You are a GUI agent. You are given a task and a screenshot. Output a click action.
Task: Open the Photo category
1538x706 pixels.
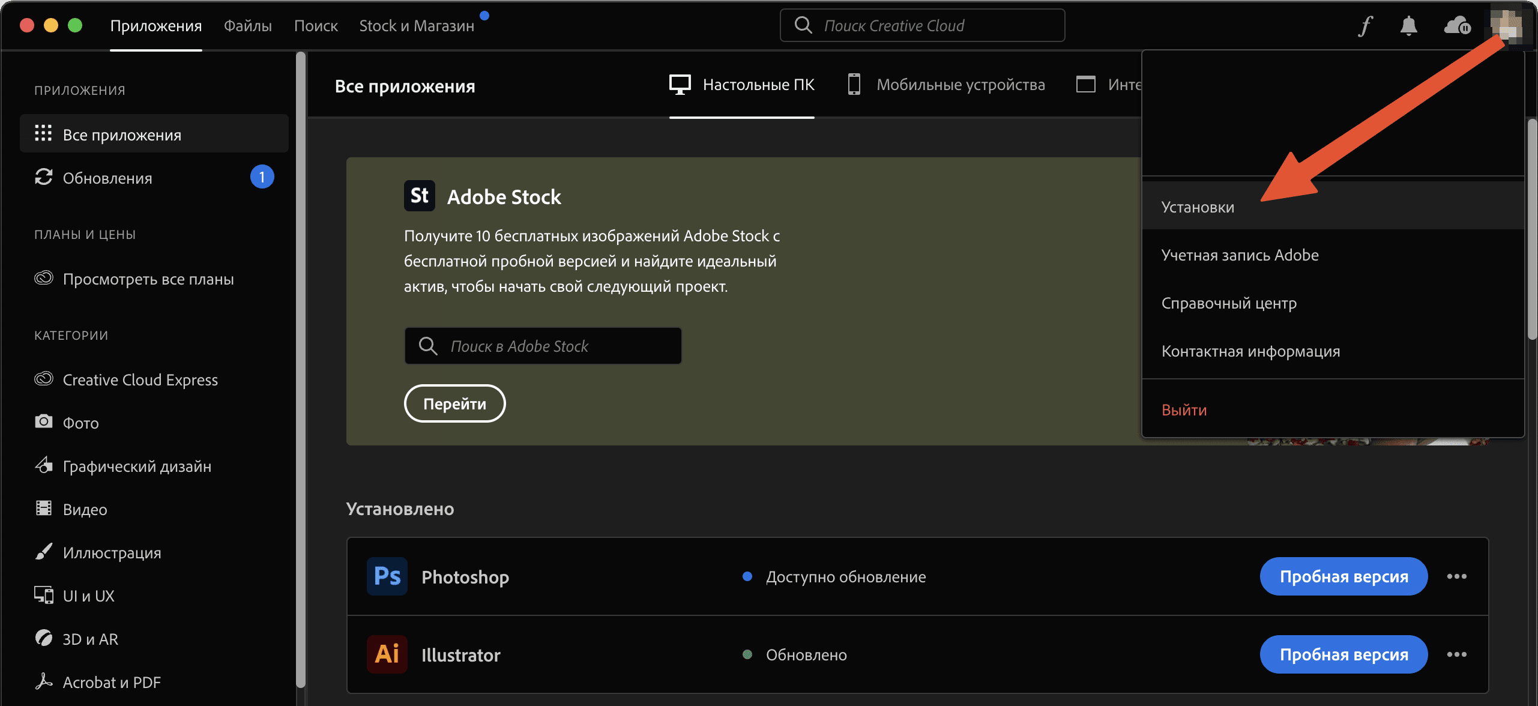(x=80, y=423)
